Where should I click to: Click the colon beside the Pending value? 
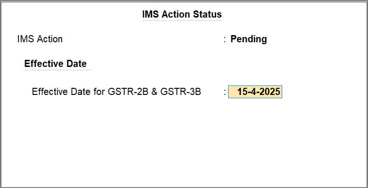click(225, 39)
